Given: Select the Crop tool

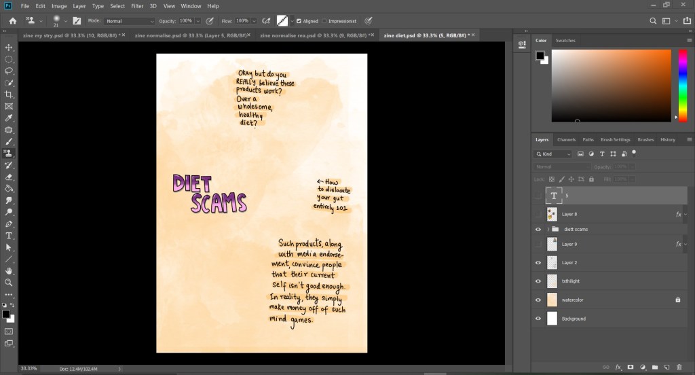Looking at the screenshot, I should [9, 94].
